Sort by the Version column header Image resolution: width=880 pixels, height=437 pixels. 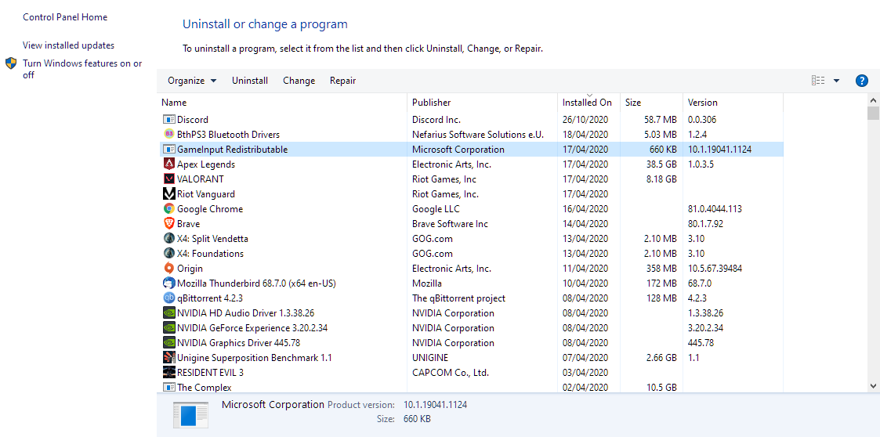(x=733, y=103)
